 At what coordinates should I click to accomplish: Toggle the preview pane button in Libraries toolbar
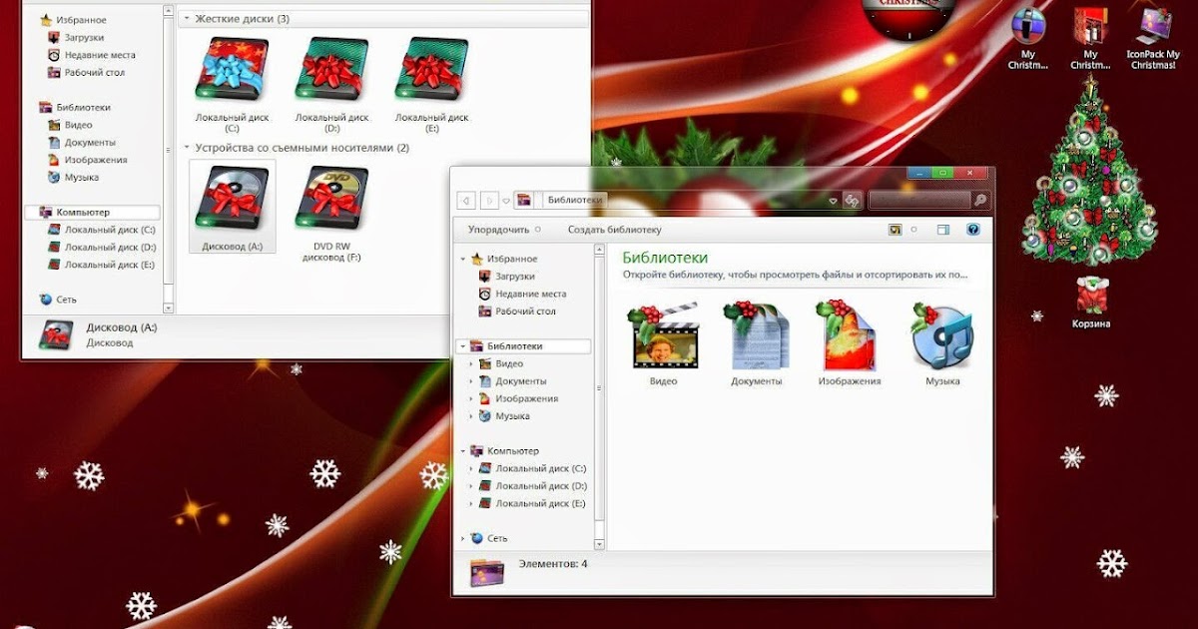tap(942, 230)
